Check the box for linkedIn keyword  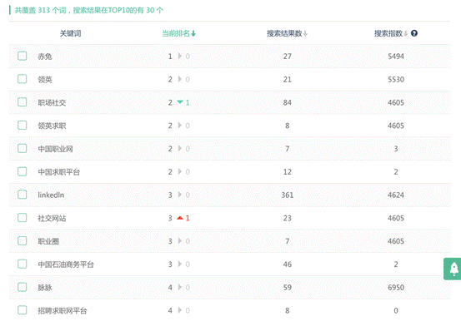[22, 195]
